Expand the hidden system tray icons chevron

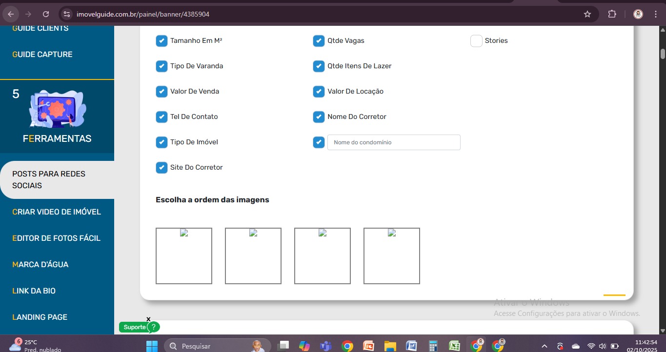pos(545,346)
